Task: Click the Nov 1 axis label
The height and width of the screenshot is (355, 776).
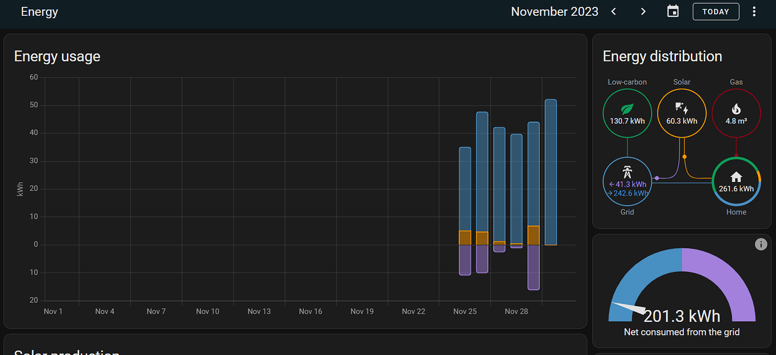Action: pyautogui.click(x=53, y=311)
